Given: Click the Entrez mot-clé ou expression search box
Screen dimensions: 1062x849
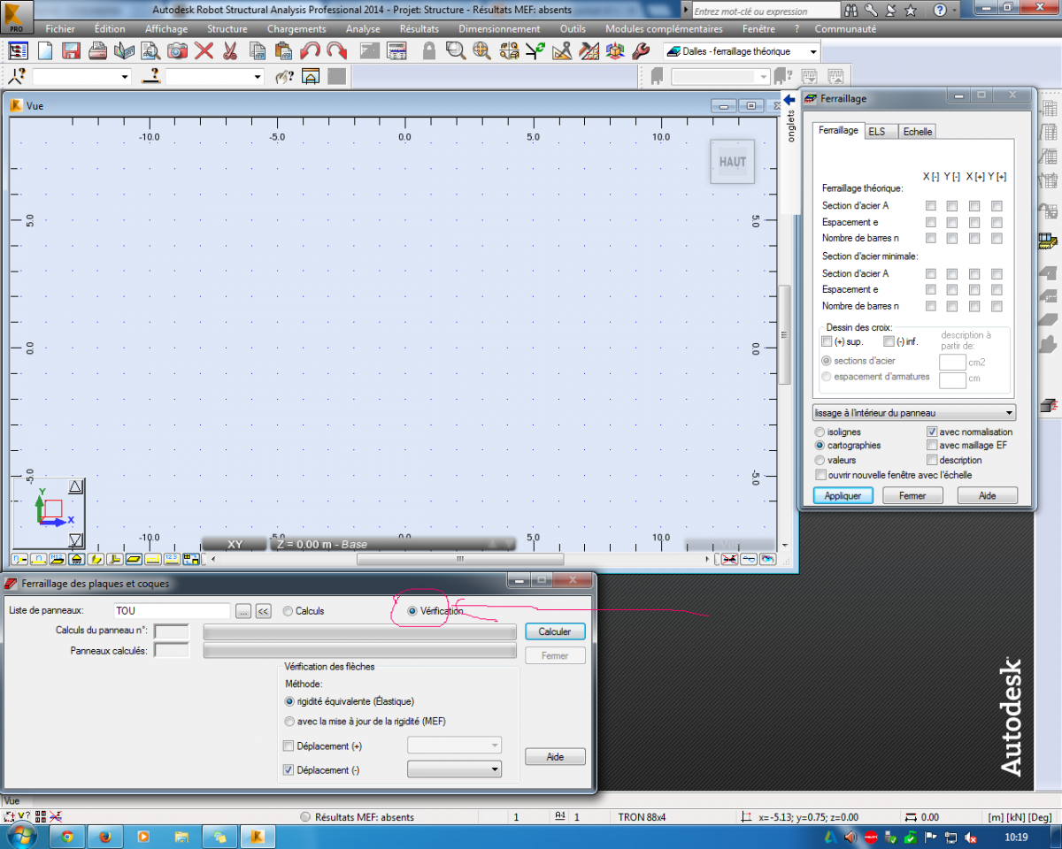Looking at the screenshot, I should (766, 11).
